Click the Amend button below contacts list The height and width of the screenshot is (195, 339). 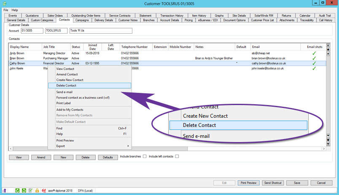41,158
